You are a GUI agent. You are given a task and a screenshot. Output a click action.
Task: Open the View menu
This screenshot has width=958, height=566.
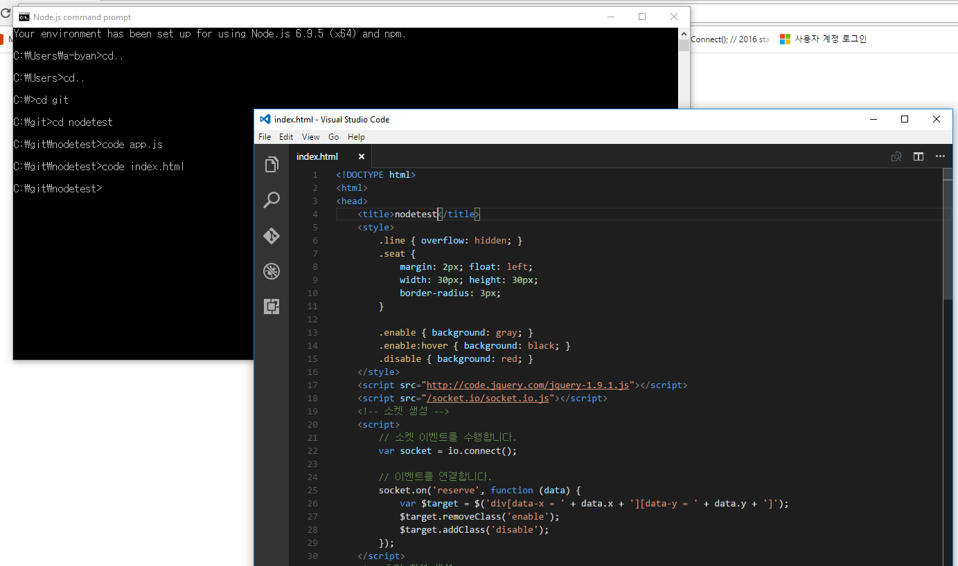[311, 137]
